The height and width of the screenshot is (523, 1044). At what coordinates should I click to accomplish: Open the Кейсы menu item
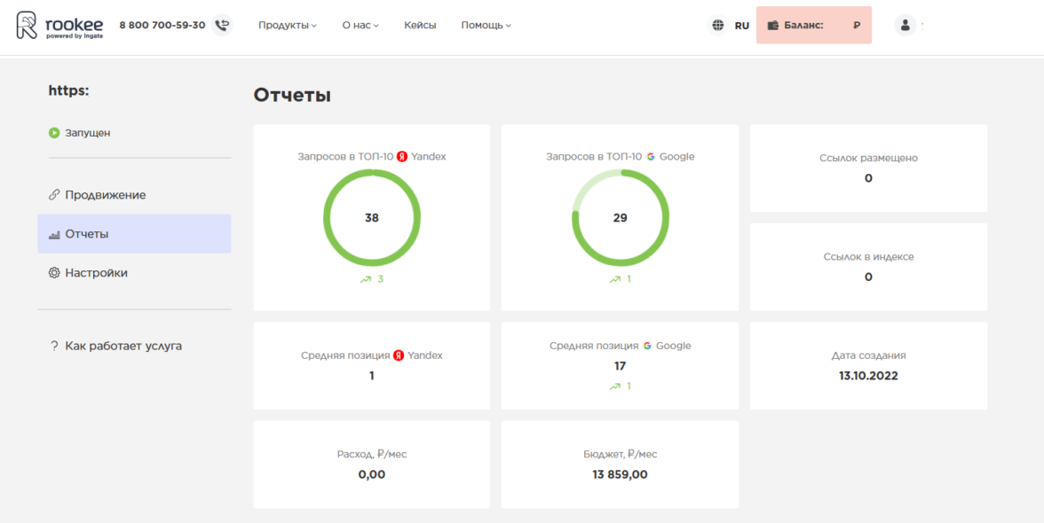[420, 26]
